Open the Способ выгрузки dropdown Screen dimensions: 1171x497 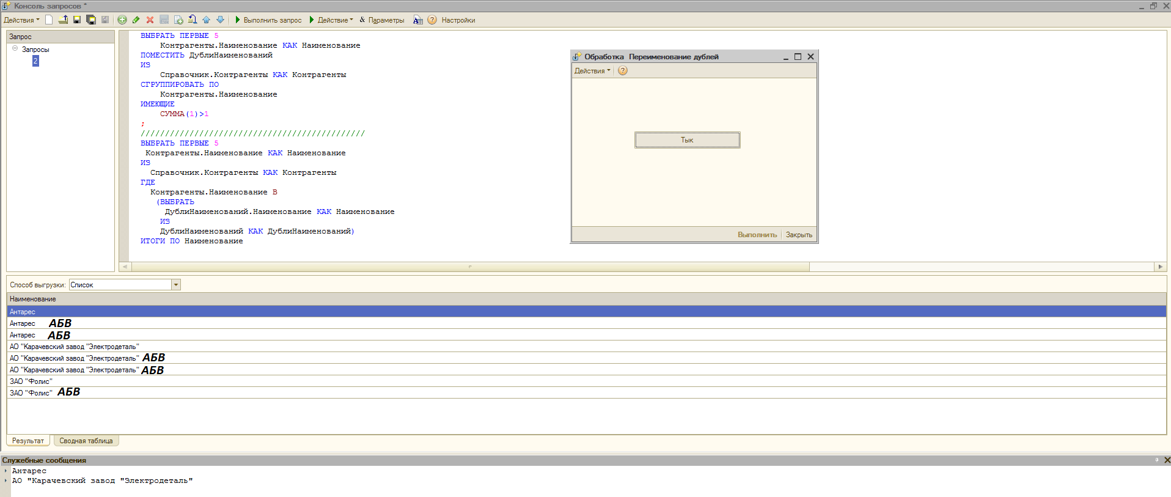[176, 285]
